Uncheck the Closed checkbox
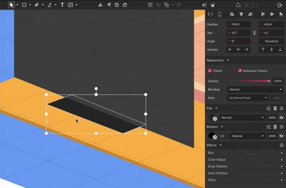 pos(210,71)
